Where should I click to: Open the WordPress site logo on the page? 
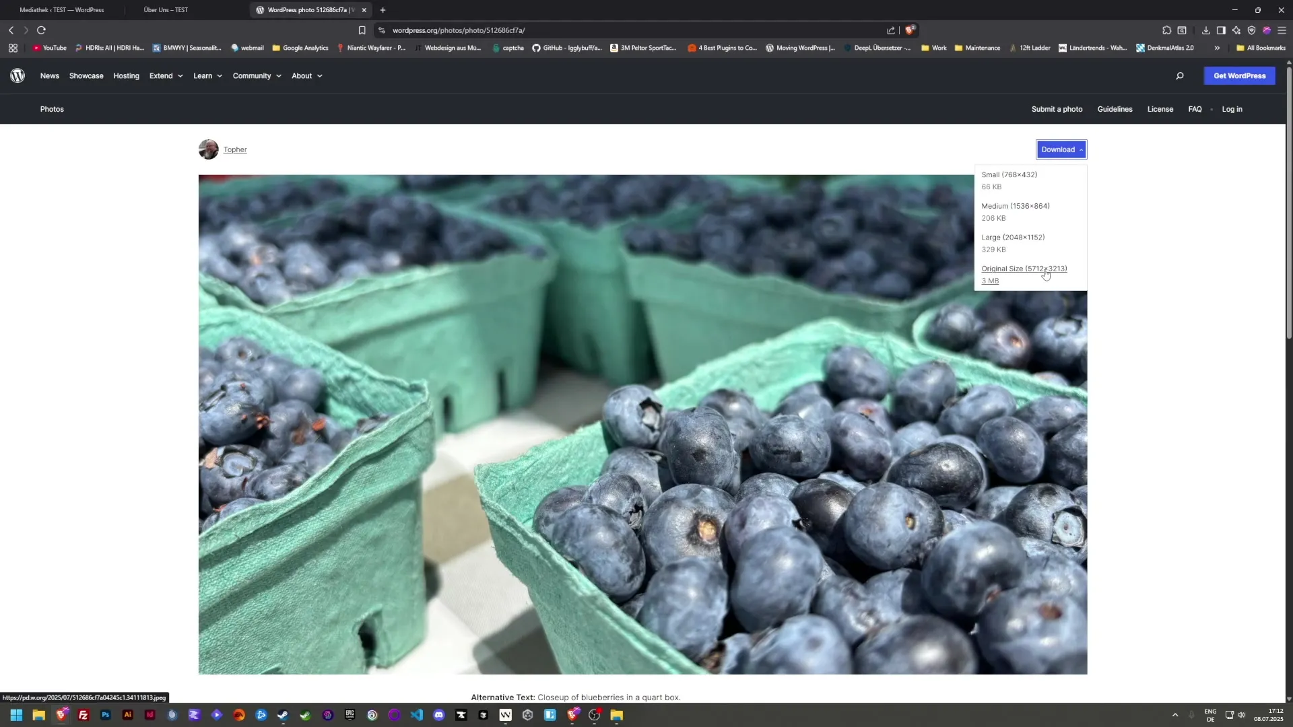pos(18,75)
